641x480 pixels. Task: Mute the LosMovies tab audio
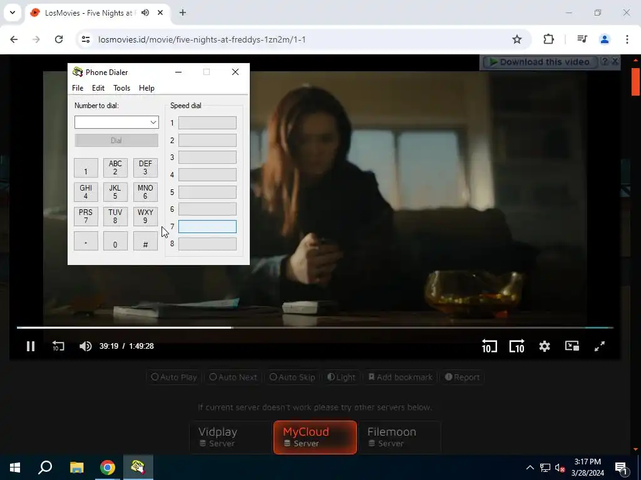tap(145, 12)
